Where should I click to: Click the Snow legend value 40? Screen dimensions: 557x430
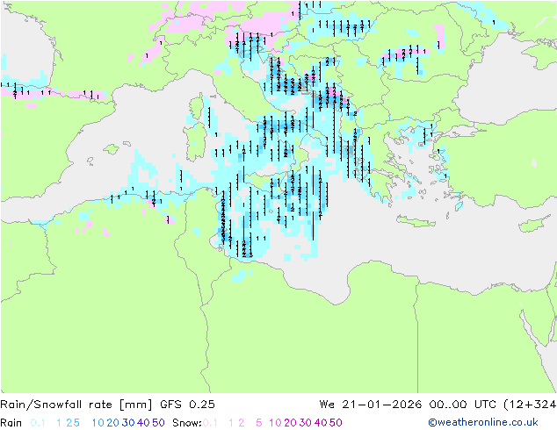tap(321, 423)
